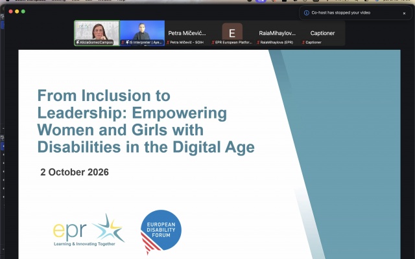
Task: Select the Captioner participant tile
Action: click(x=322, y=33)
